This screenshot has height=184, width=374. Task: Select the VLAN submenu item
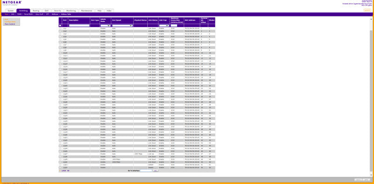pos(19,15)
